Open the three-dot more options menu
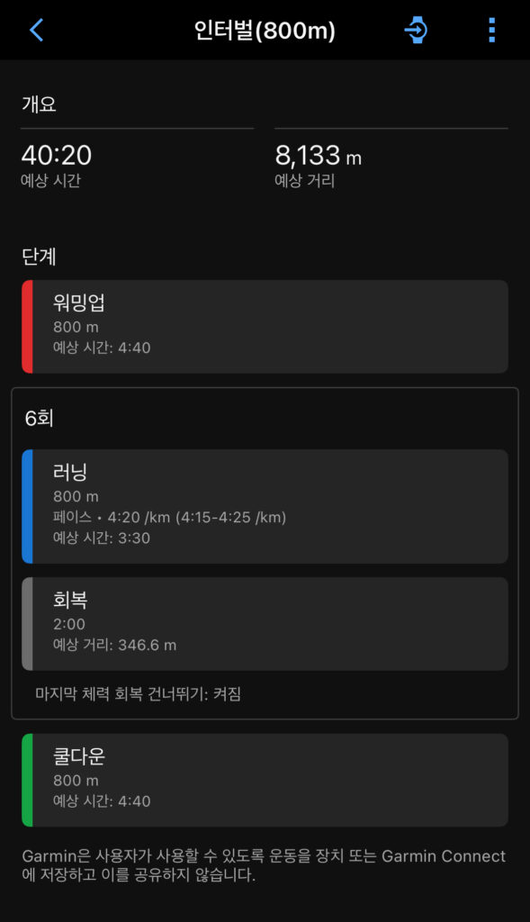Viewport: 530px width, 922px height. tap(492, 30)
